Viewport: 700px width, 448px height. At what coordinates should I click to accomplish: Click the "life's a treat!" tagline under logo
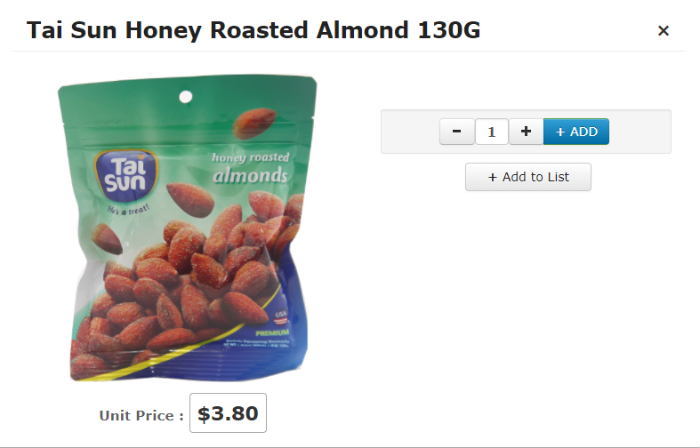tap(128, 209)
